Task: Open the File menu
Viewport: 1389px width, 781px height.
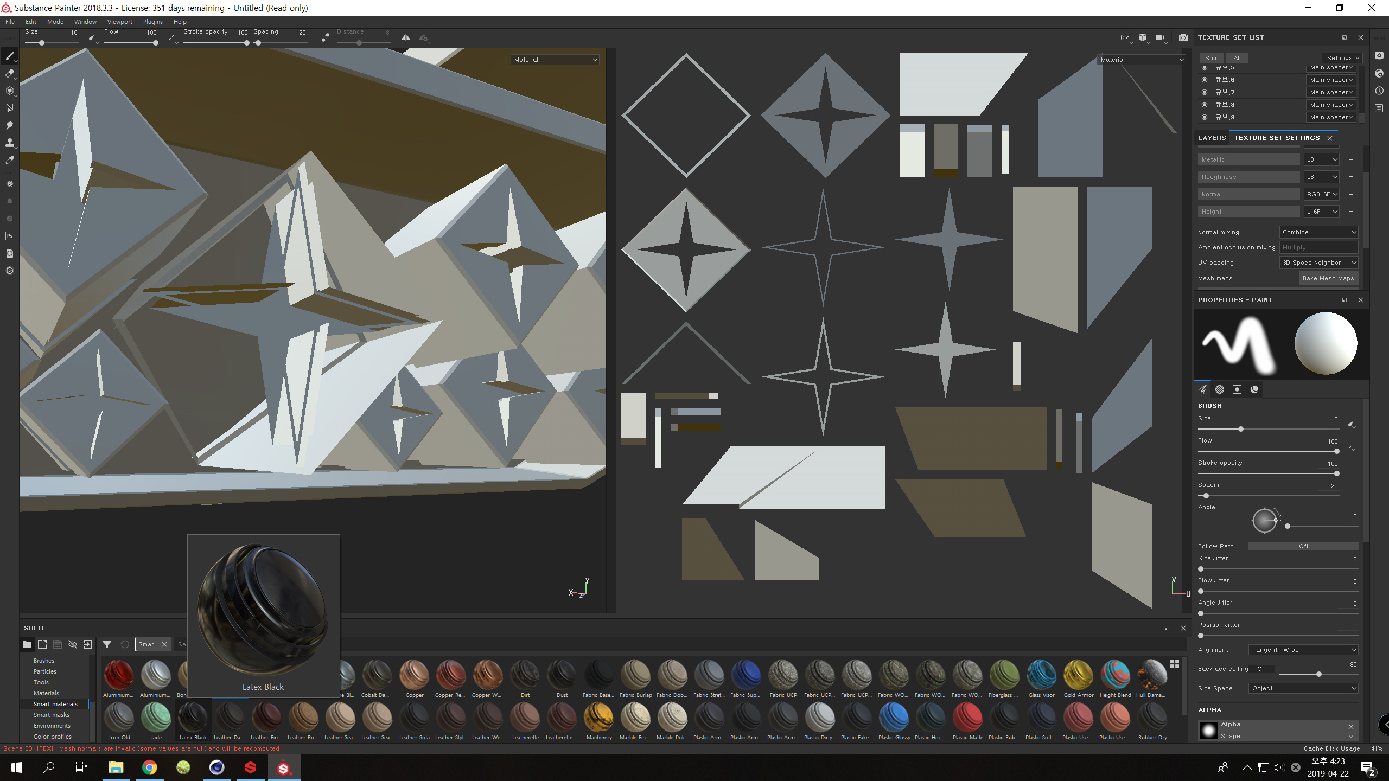Action: [x=10, y=22]
